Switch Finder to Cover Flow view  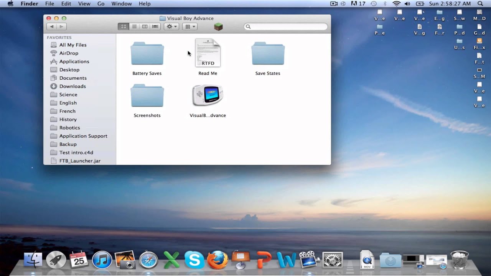point(155,26)
